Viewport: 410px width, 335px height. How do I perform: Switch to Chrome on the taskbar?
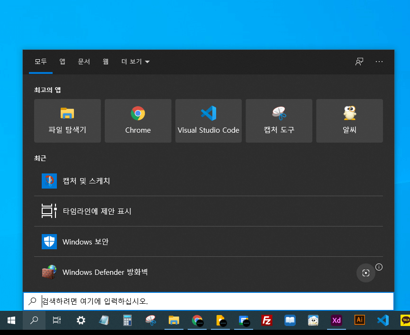pos(197,320)
